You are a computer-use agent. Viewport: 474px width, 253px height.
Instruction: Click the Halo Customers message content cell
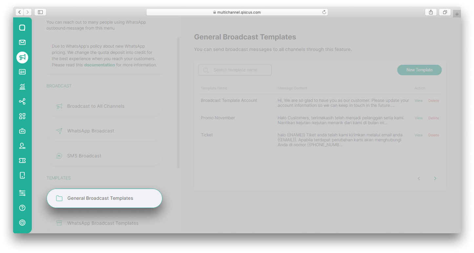[x=341, y=120]
